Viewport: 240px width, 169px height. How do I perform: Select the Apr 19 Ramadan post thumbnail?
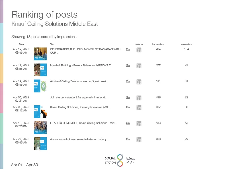[40, 54]
